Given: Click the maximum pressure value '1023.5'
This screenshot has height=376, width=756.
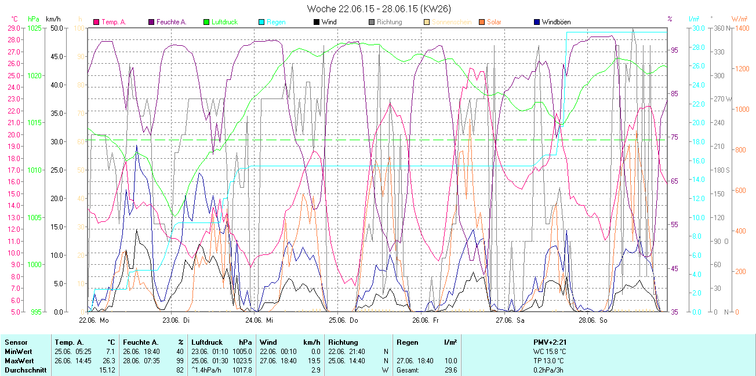Looking at the screenshot, I should pos(242,361).
